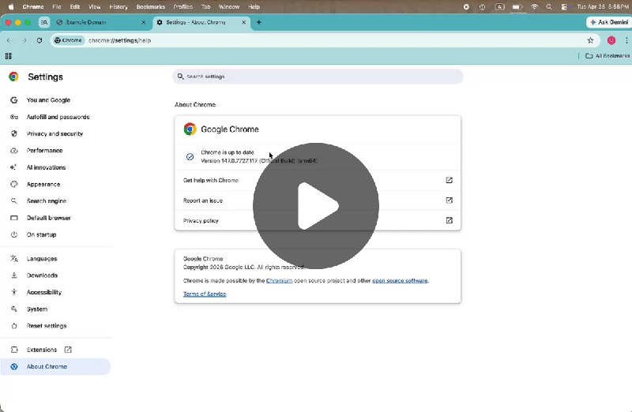632x412 pixels.
Task: Close the Example Domain tab
Action: click(x=144, y=23)
